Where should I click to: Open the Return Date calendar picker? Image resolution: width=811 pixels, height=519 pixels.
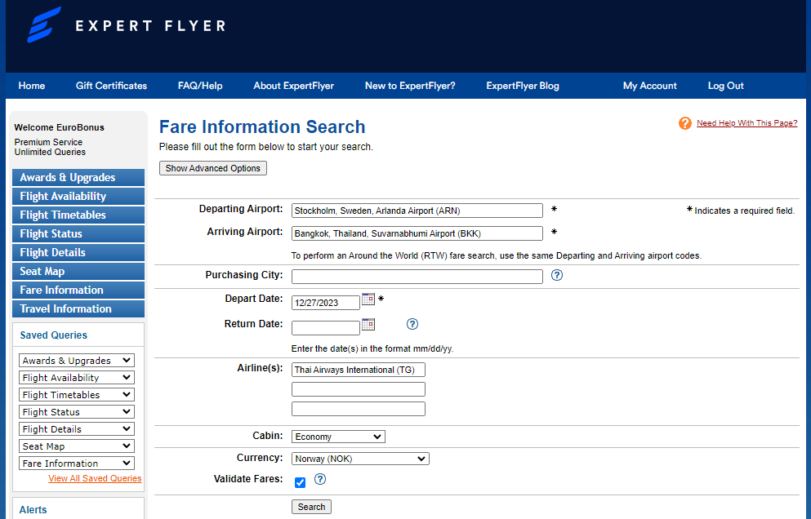(x=368, y=324)
